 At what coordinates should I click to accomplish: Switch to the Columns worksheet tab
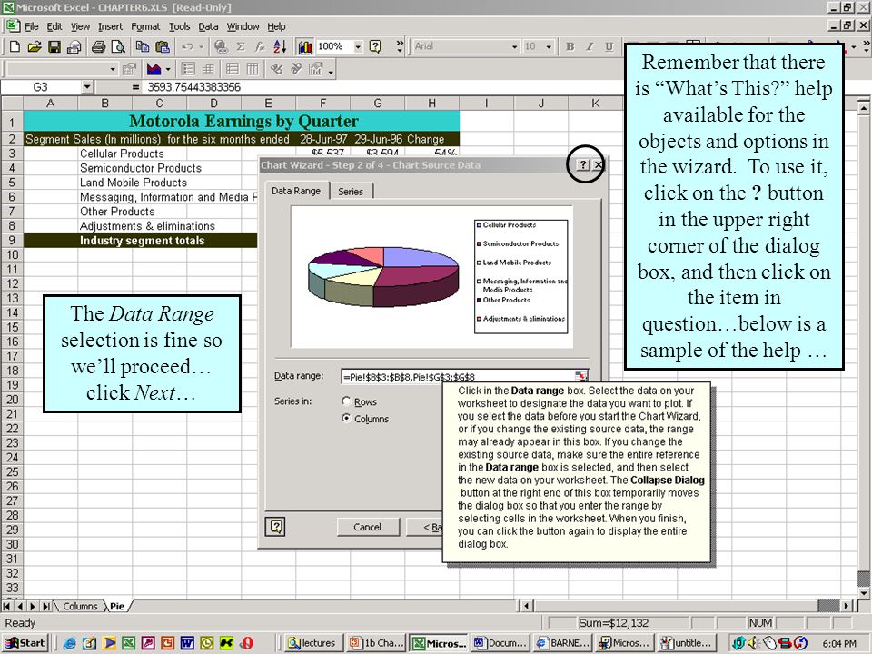(80, 606)
